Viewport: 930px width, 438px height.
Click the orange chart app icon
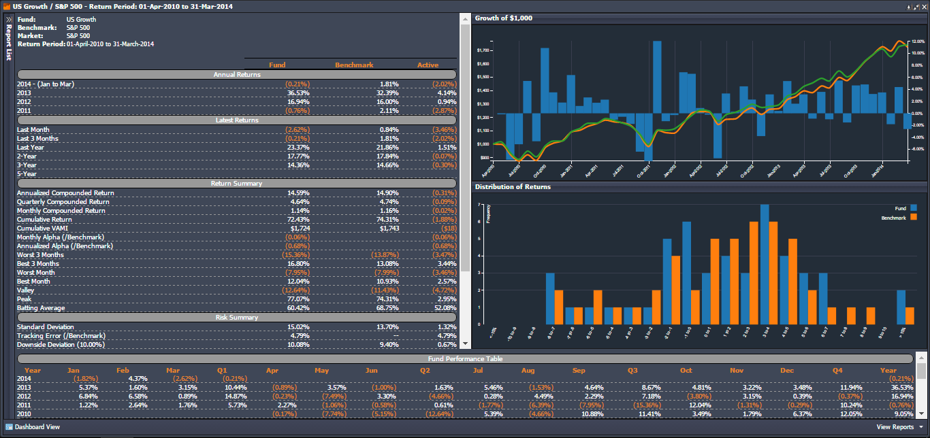pyautogui.click(x=6, y=5)
